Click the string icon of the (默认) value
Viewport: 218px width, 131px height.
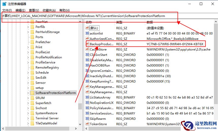[87, 28]
